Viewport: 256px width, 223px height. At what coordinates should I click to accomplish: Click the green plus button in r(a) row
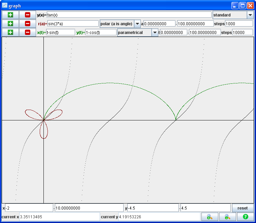10,24
